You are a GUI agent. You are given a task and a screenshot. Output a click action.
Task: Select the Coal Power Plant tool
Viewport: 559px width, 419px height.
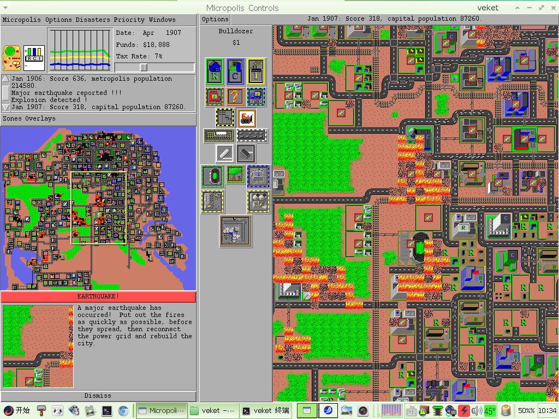pyautogui.click(x=213, y=201)
